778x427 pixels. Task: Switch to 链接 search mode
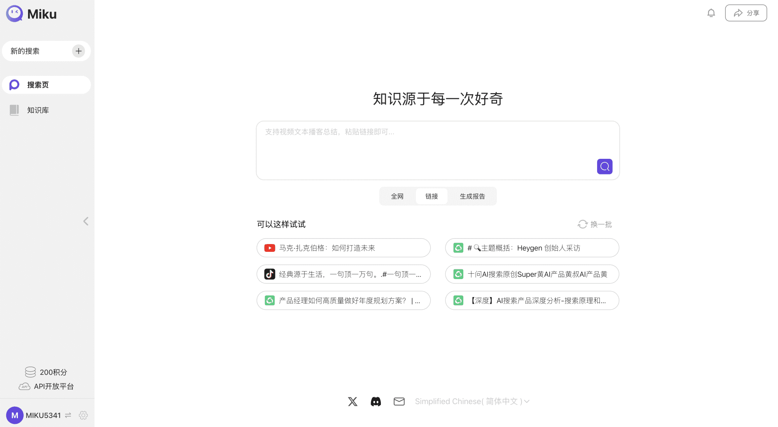(431, 196)
